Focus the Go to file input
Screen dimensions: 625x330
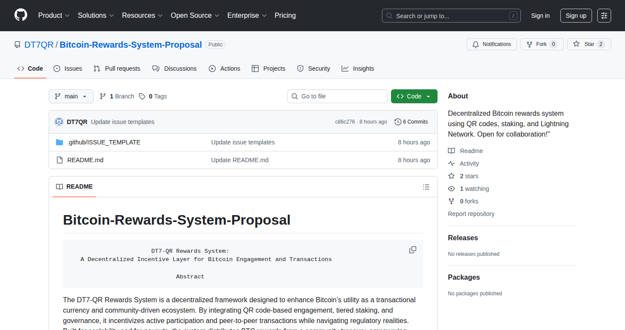337,96
